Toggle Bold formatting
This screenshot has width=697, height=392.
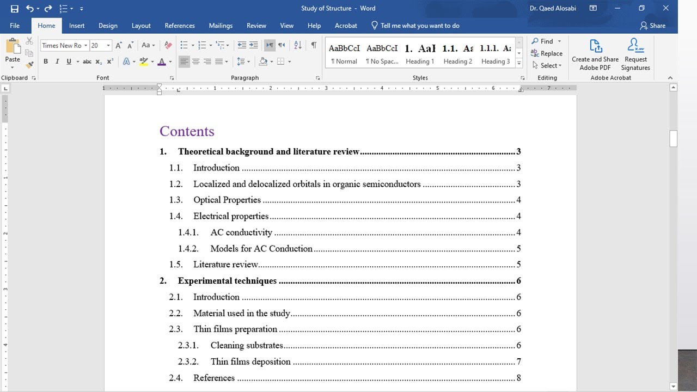point(46,62)
